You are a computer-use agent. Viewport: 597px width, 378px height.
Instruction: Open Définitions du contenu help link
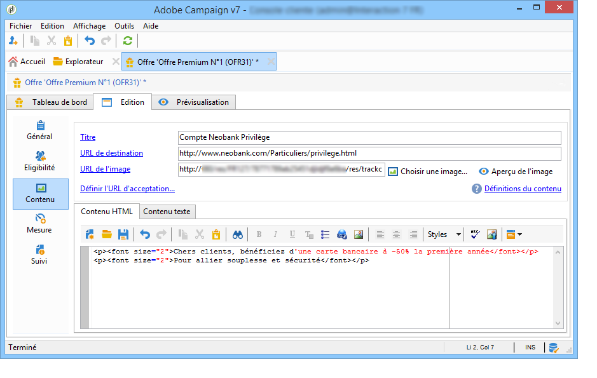pos(523,189)
